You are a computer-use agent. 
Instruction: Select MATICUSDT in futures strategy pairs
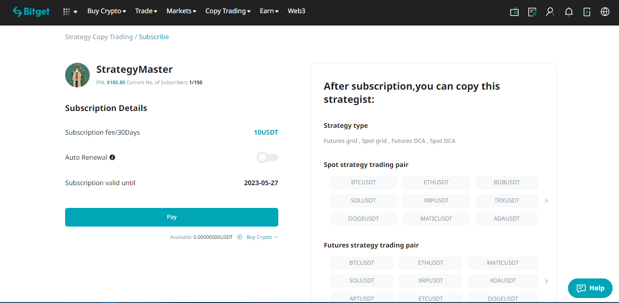click(503, 263)
